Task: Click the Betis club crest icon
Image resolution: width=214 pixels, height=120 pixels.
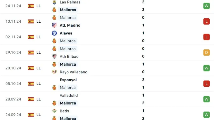Action: tap(54, 111)
